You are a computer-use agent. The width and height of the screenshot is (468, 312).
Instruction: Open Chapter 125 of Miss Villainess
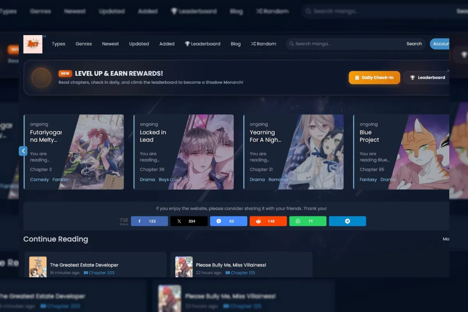(240, 273)
